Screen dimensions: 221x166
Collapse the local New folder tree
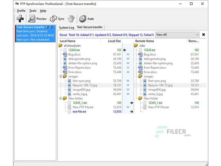[61, 98]
